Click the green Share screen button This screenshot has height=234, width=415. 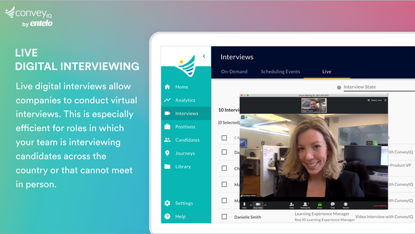[x=320, y=205]
